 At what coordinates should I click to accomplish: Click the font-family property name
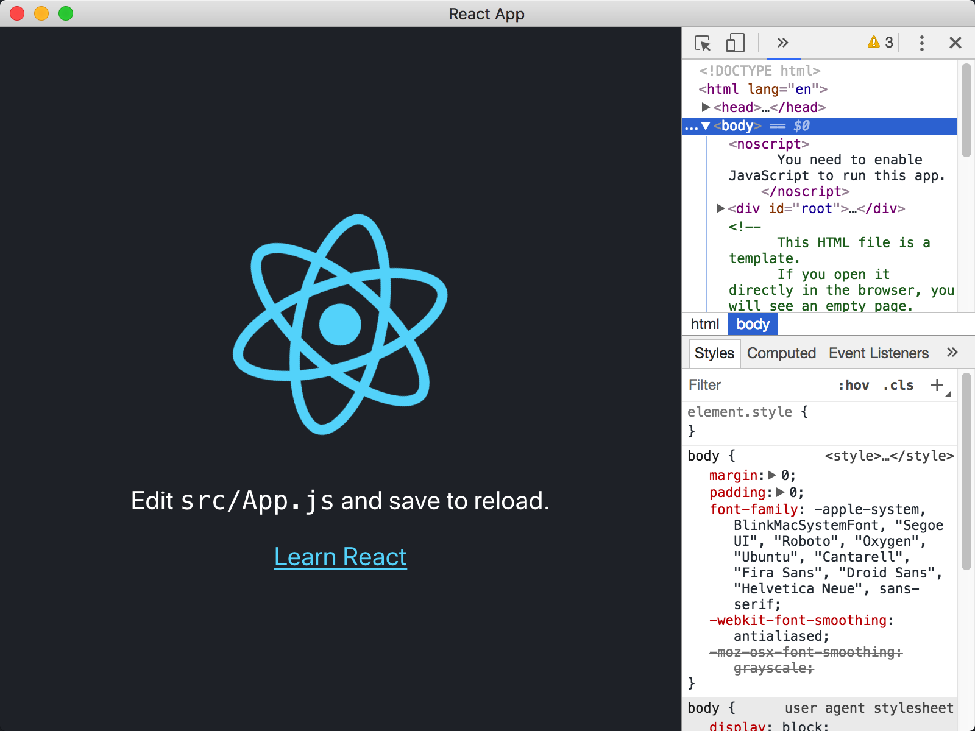(753, 509)
